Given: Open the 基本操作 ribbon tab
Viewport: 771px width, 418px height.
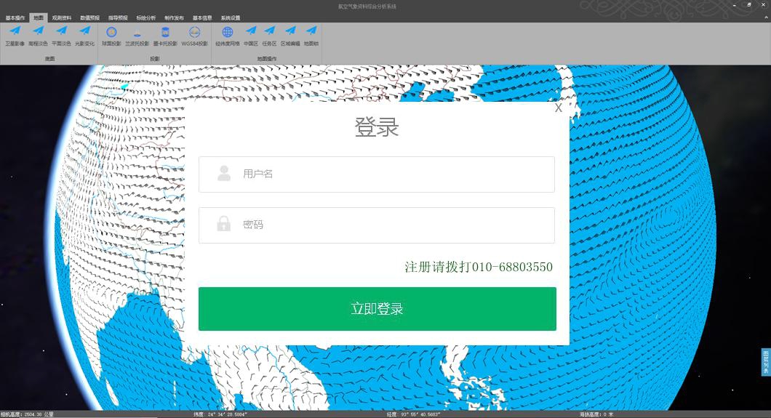Looking at the screenshot, I should 15,17.
